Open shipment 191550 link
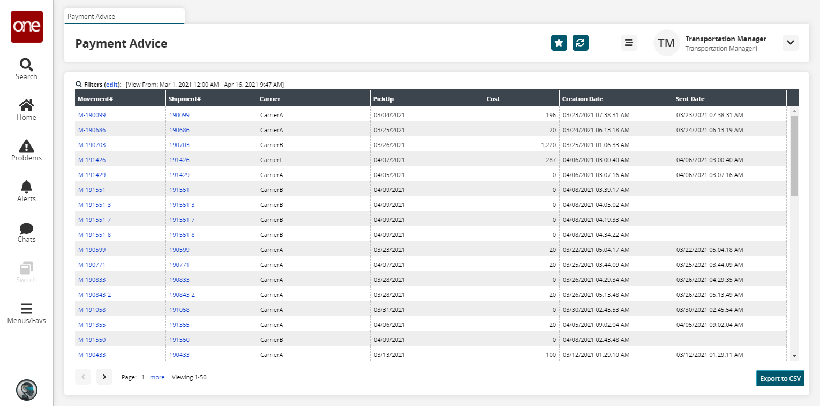Viewport: 820px width, 406px height. click(x=179, y=340)
